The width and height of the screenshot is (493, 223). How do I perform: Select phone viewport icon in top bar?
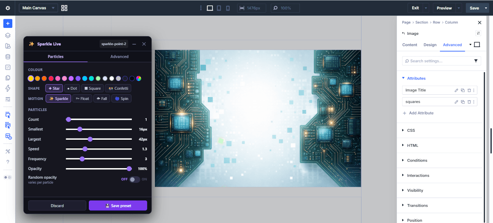[x=228, y=8]
